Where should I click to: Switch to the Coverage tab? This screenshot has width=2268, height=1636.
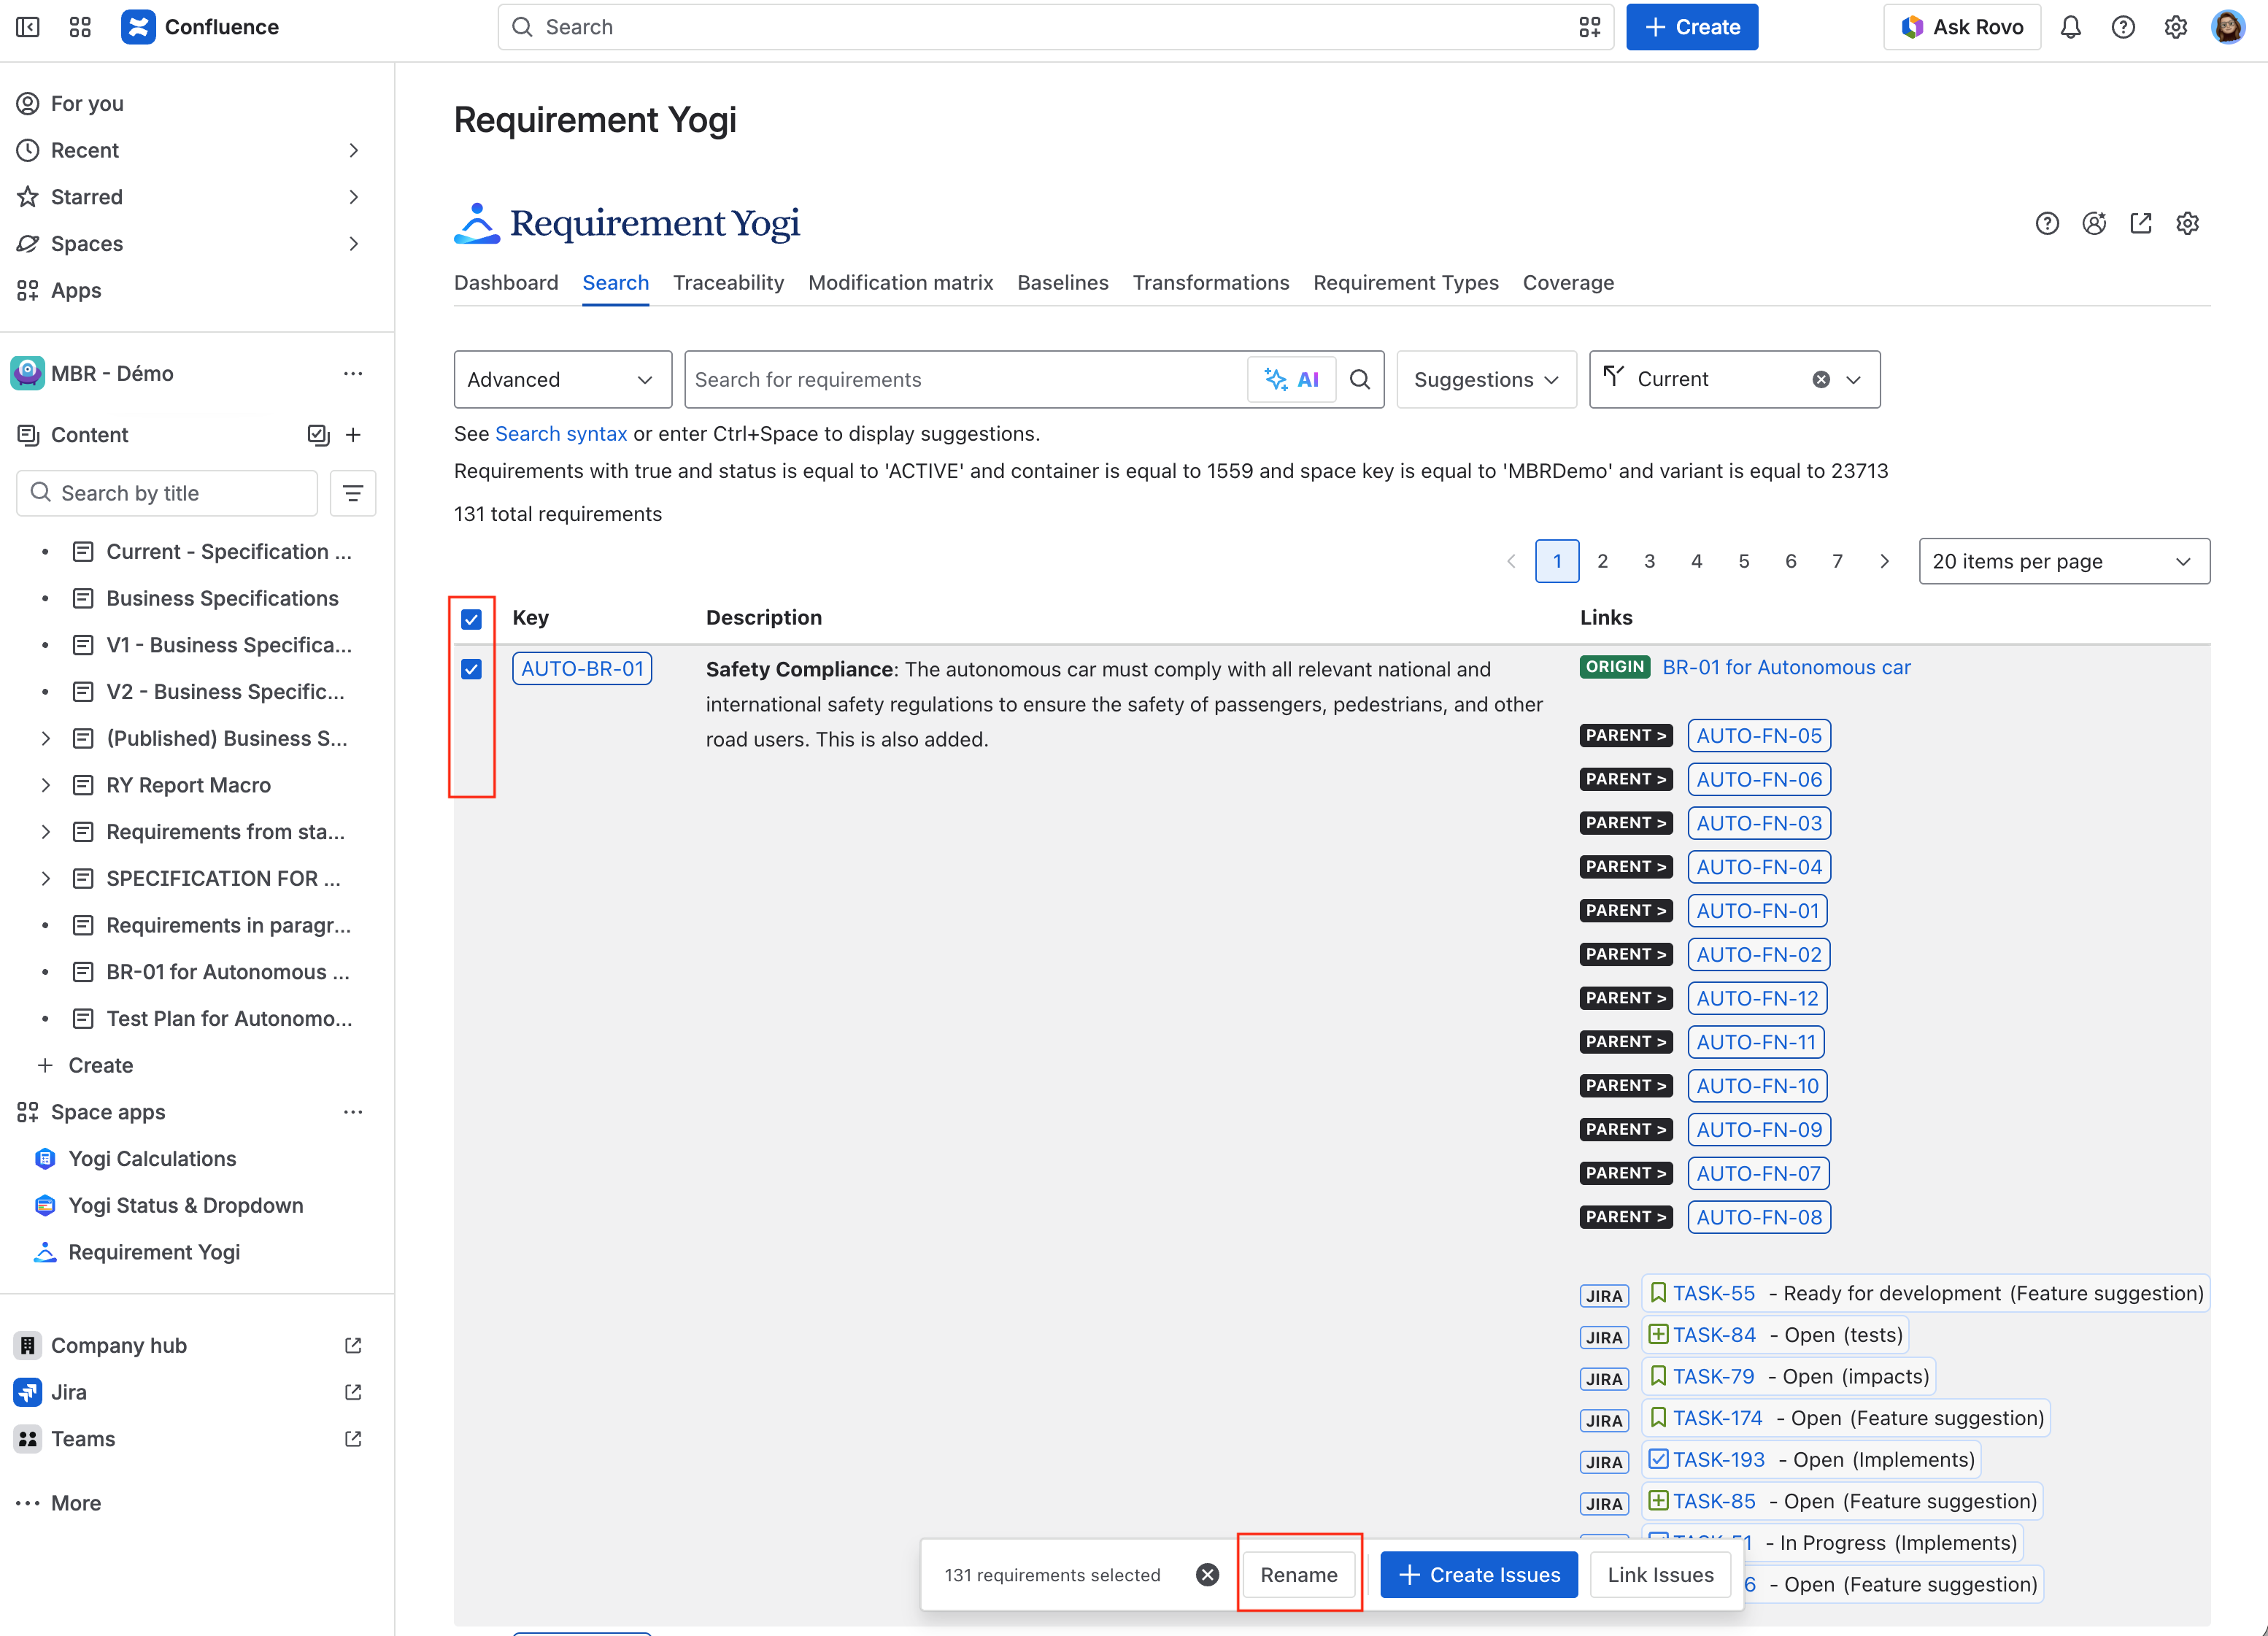(1568, 282)
